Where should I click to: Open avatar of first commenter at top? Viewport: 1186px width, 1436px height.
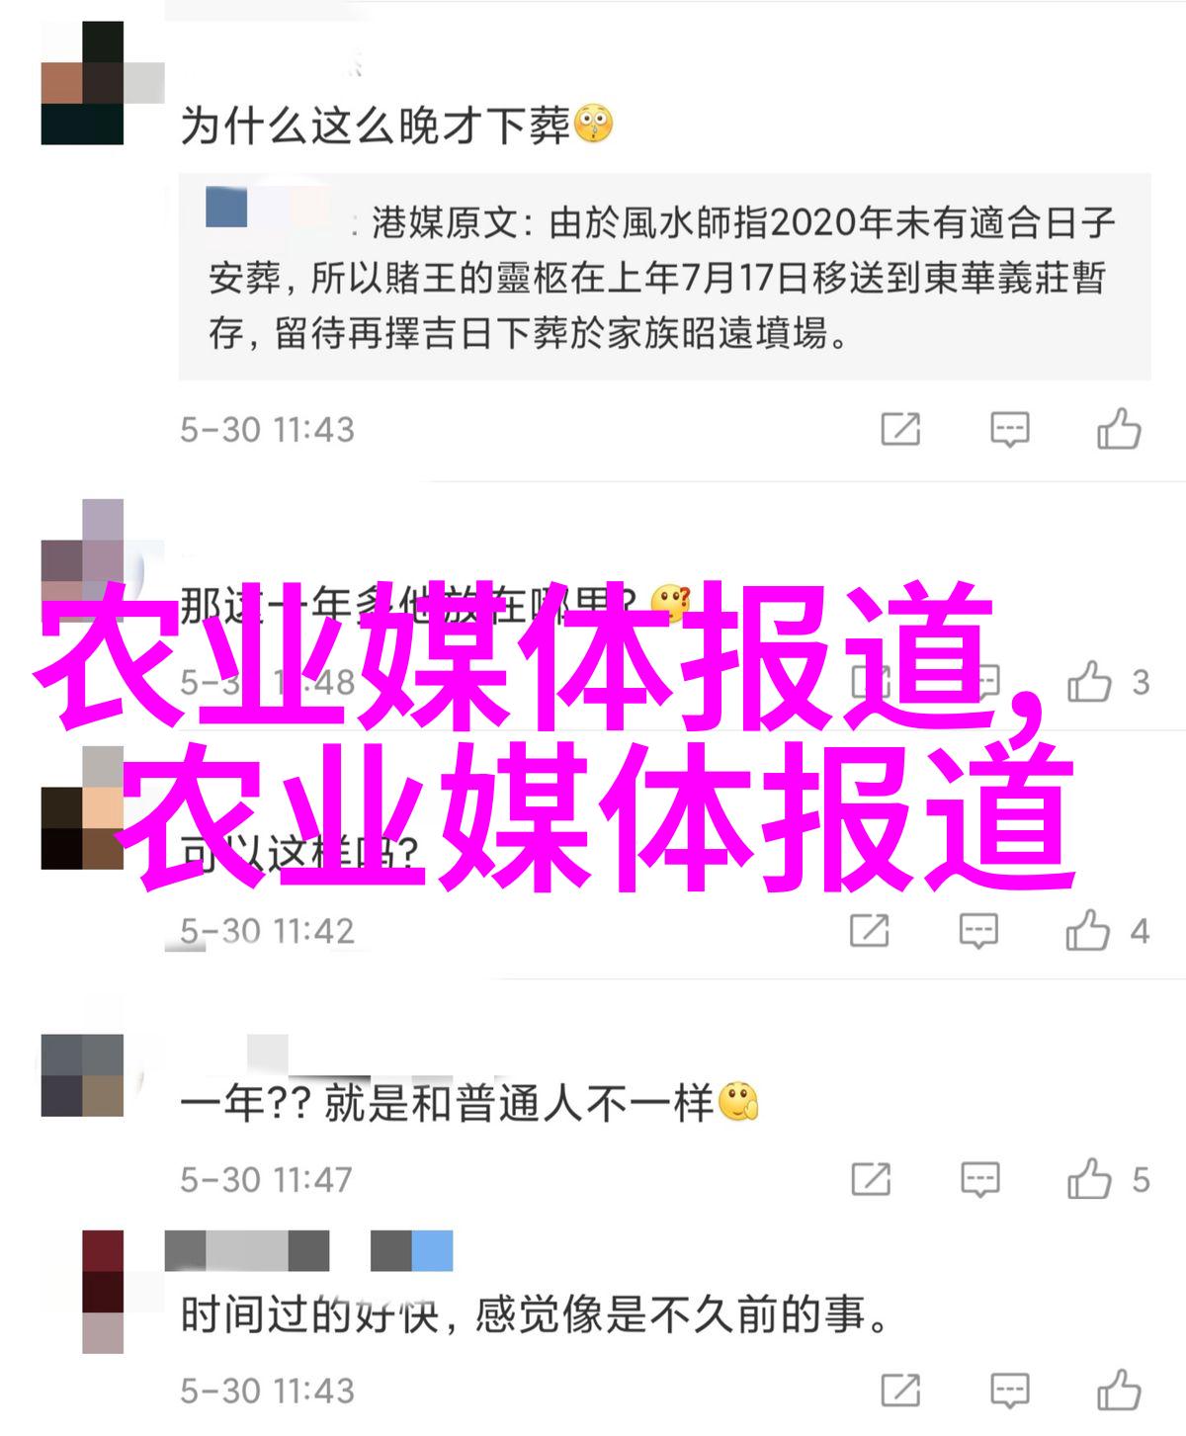83,83
